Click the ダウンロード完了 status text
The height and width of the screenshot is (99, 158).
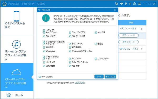[128, 29]
